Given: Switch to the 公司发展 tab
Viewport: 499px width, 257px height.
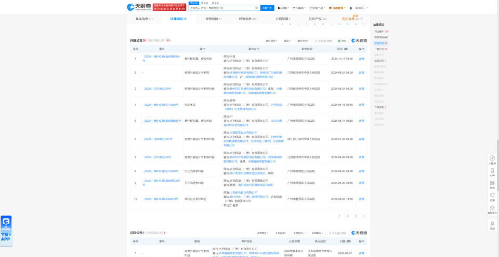Looking at the screenshot, I should 283,19.
